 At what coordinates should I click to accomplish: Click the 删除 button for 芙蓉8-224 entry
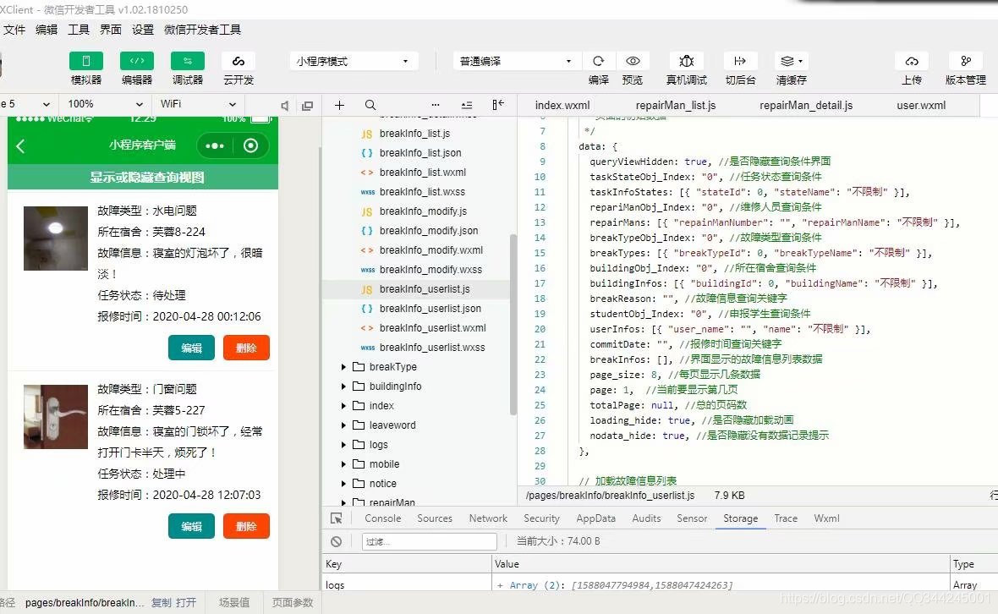246,348
